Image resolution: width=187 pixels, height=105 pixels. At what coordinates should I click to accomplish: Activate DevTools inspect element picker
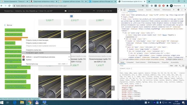(x=121, y=10)
